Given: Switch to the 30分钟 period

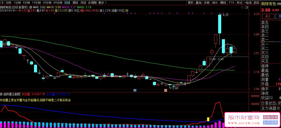Looking at the screenshot, I should tap(47, 3).
